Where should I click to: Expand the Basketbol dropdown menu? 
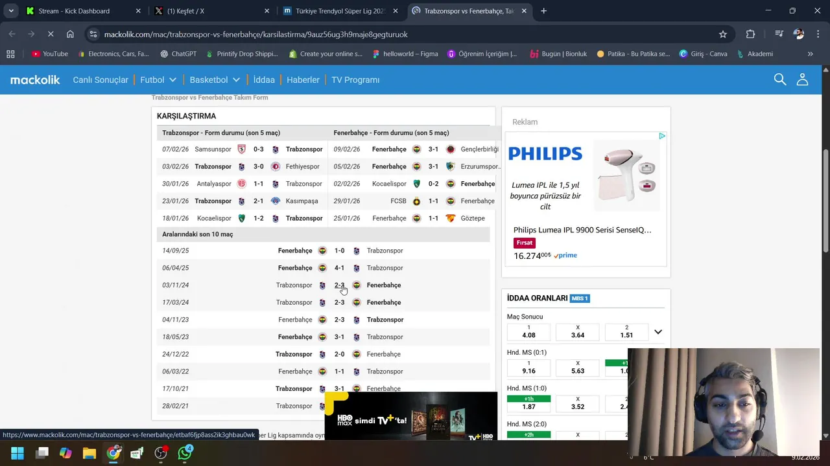215,80
